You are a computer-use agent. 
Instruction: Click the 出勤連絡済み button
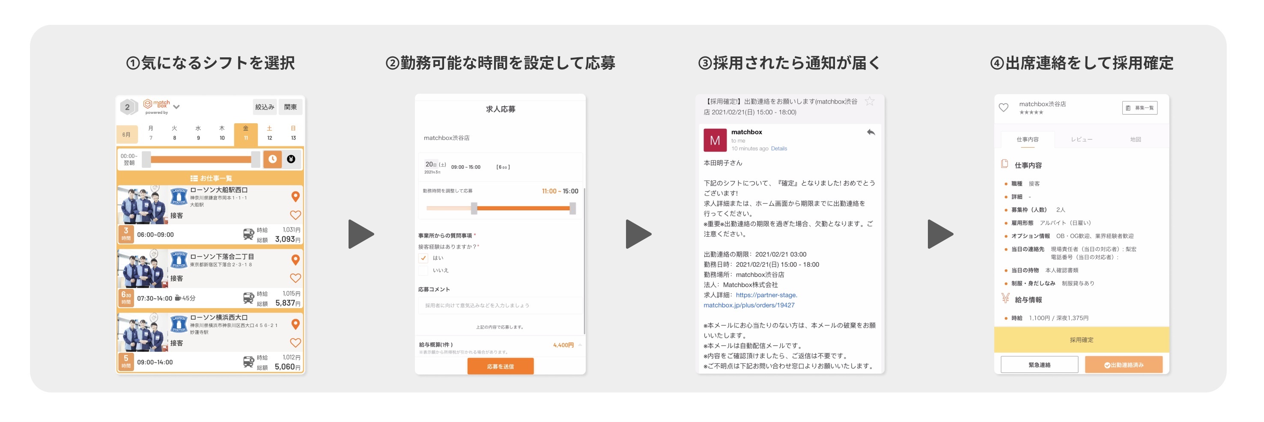click(1124, 365)
